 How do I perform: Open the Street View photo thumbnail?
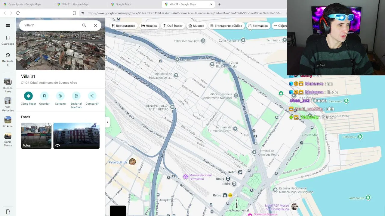tap(76, 136)
